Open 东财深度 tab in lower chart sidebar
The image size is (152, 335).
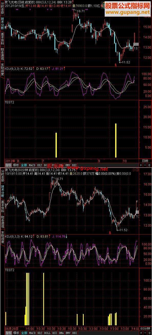pos(2,237)
